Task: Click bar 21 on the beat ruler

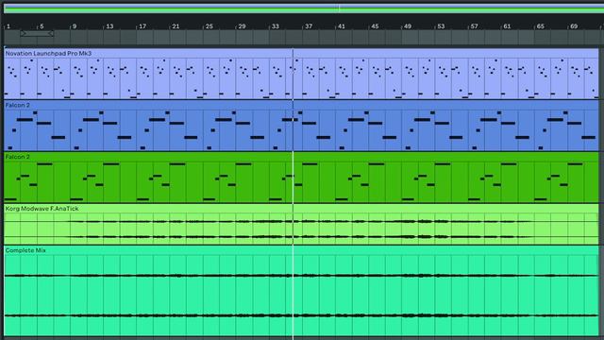Action: pos(176,26)
